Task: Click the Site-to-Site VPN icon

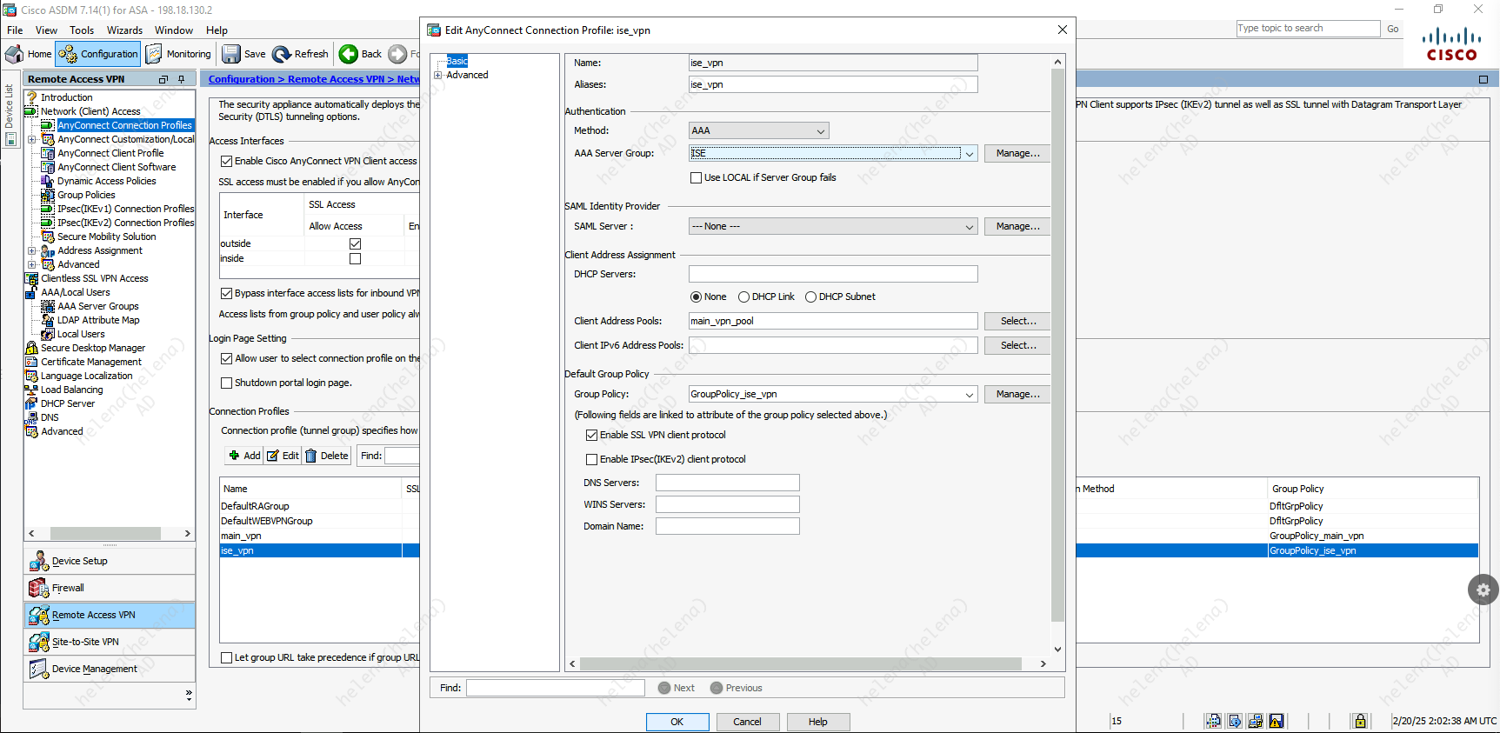Action: [38, 642]
